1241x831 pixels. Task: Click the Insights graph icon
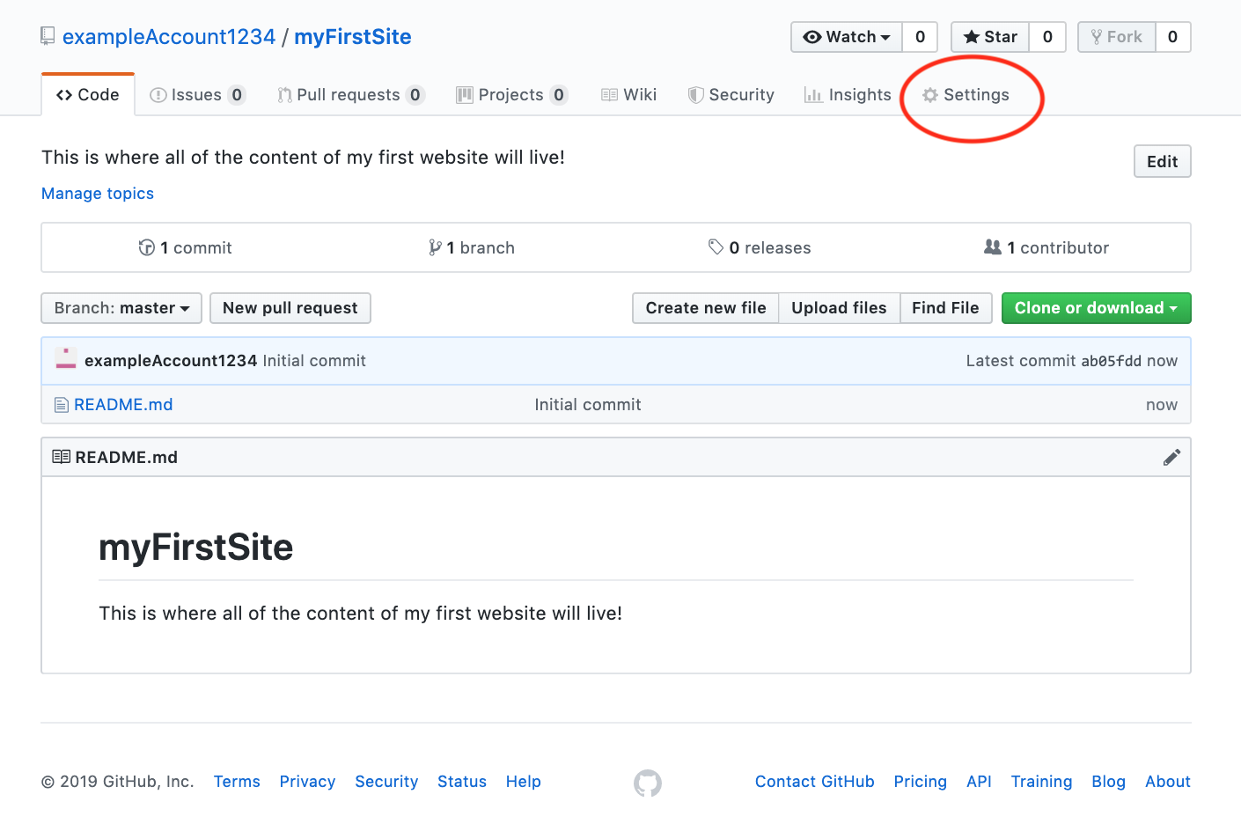click(812, 94)
